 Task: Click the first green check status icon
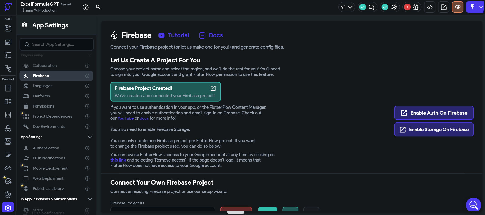pyautogui.click(x=363, y=7)
